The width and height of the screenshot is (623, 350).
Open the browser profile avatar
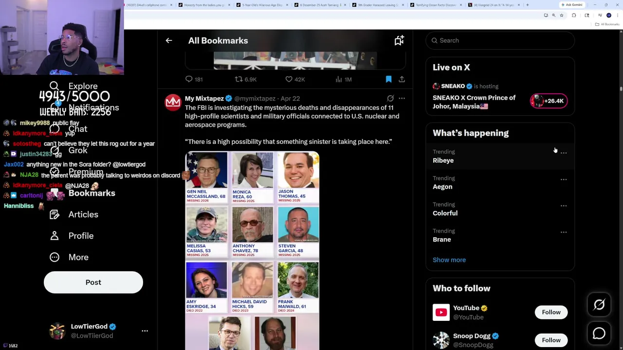point(608,16)
